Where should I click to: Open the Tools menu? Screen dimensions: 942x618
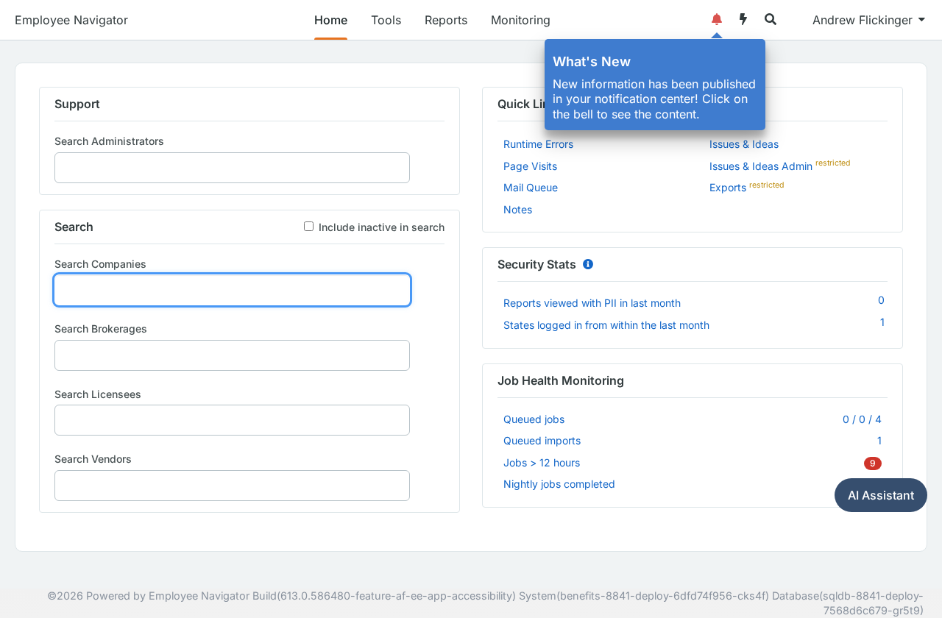pos(386,20)
